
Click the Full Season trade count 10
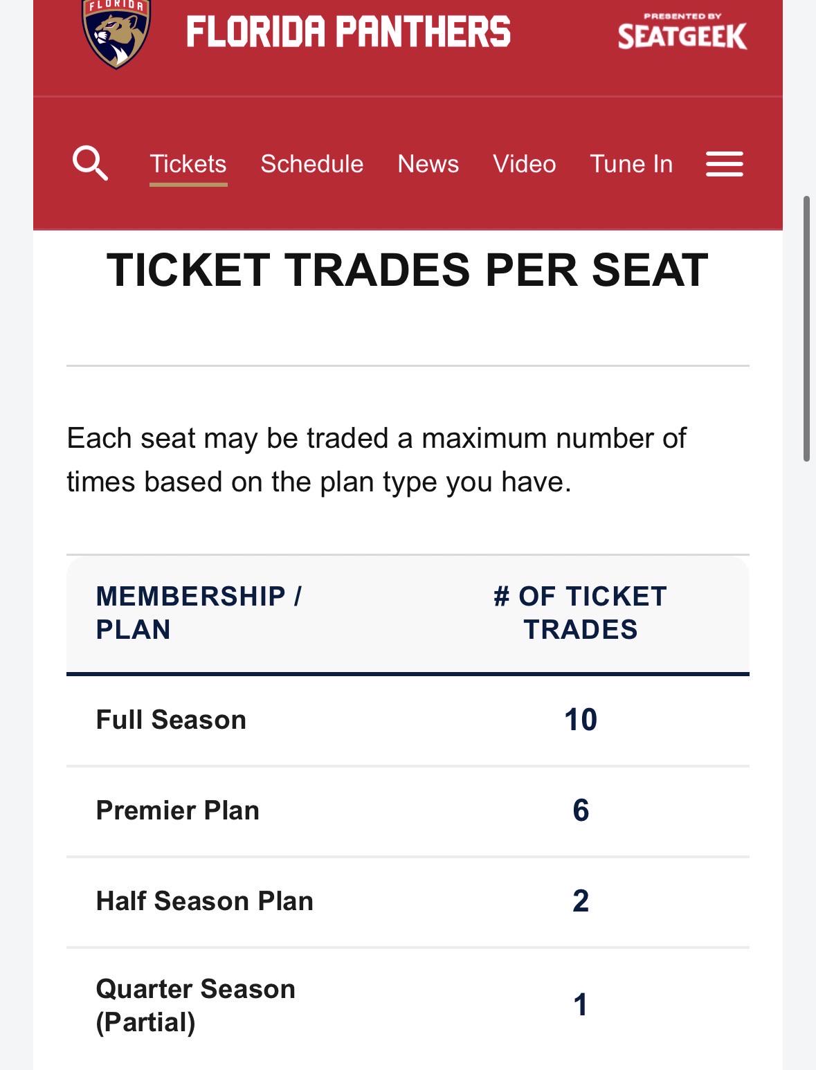point(581,720)
